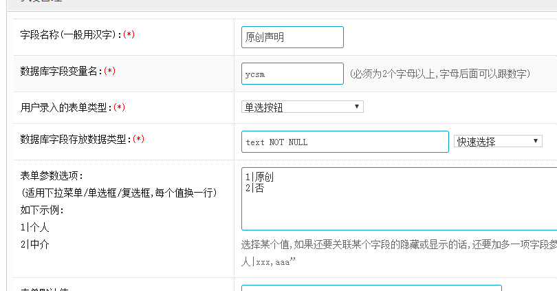Focus the database variable name field ycsm
Image resolution: width=557 pixels, height=291 pixels.
(292, 74)
